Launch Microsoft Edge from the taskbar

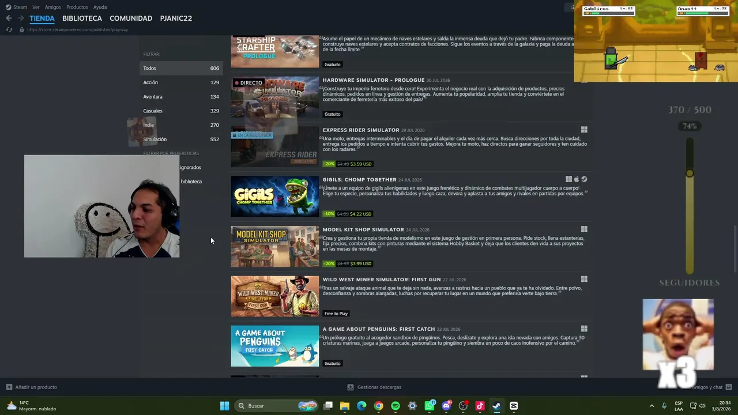click(x=362, y=406)
